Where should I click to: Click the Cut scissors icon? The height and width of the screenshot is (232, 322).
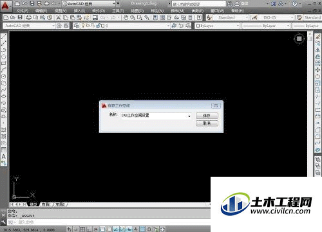[58, 17]
